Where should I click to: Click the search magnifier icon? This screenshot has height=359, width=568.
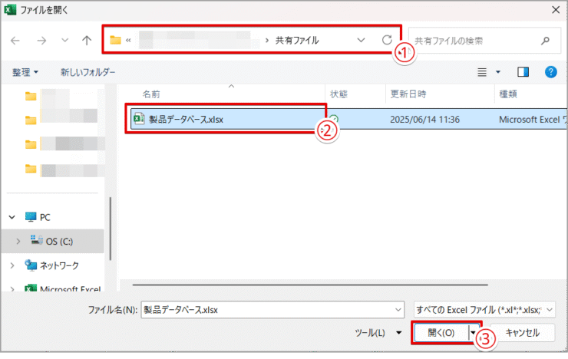point(545,41)
